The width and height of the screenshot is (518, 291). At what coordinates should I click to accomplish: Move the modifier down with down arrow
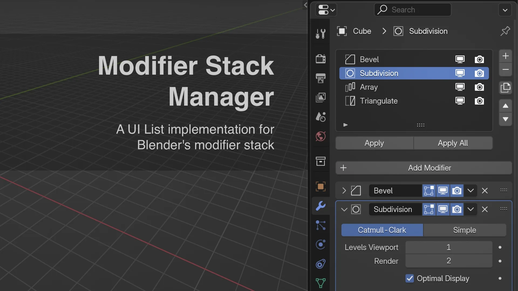coord(506,119)
